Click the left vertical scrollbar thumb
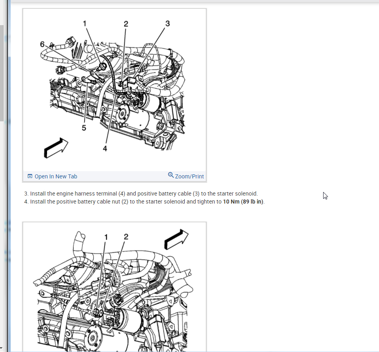379x352 pixels. 2,73
